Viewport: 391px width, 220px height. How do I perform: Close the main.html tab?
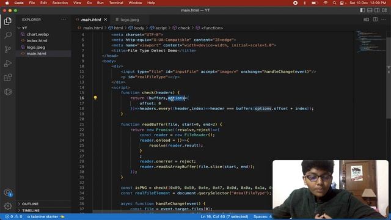(106, 20)
